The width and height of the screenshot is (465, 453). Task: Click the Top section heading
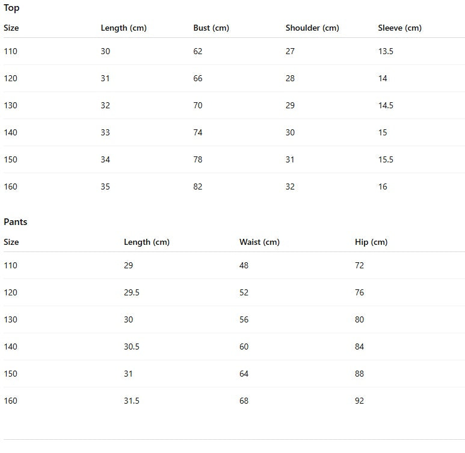click(11, 8)
